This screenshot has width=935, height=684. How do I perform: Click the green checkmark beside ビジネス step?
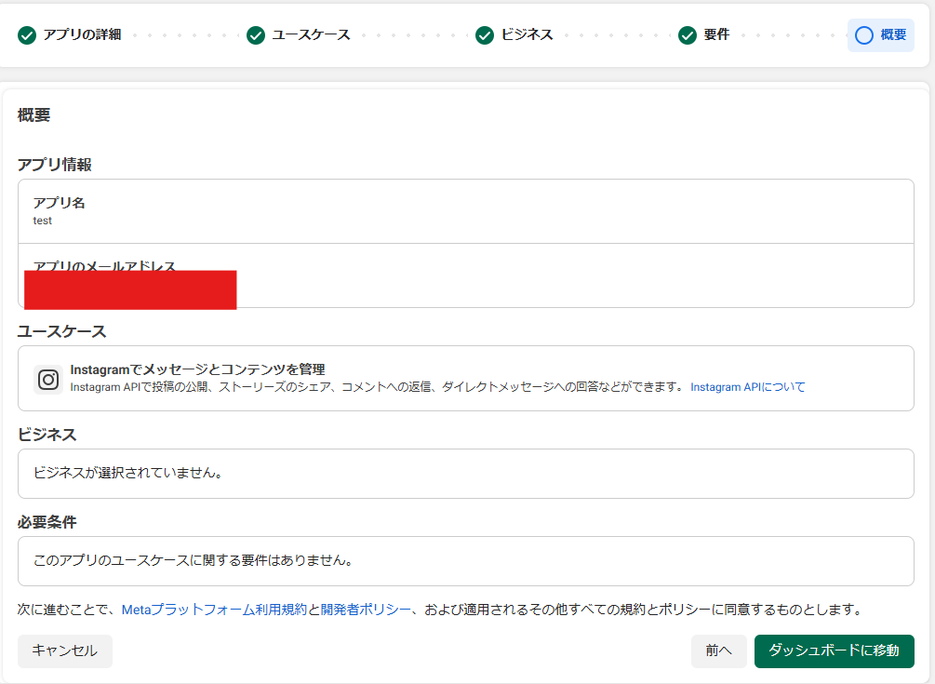pyautogui.click(x=485, y=35)
